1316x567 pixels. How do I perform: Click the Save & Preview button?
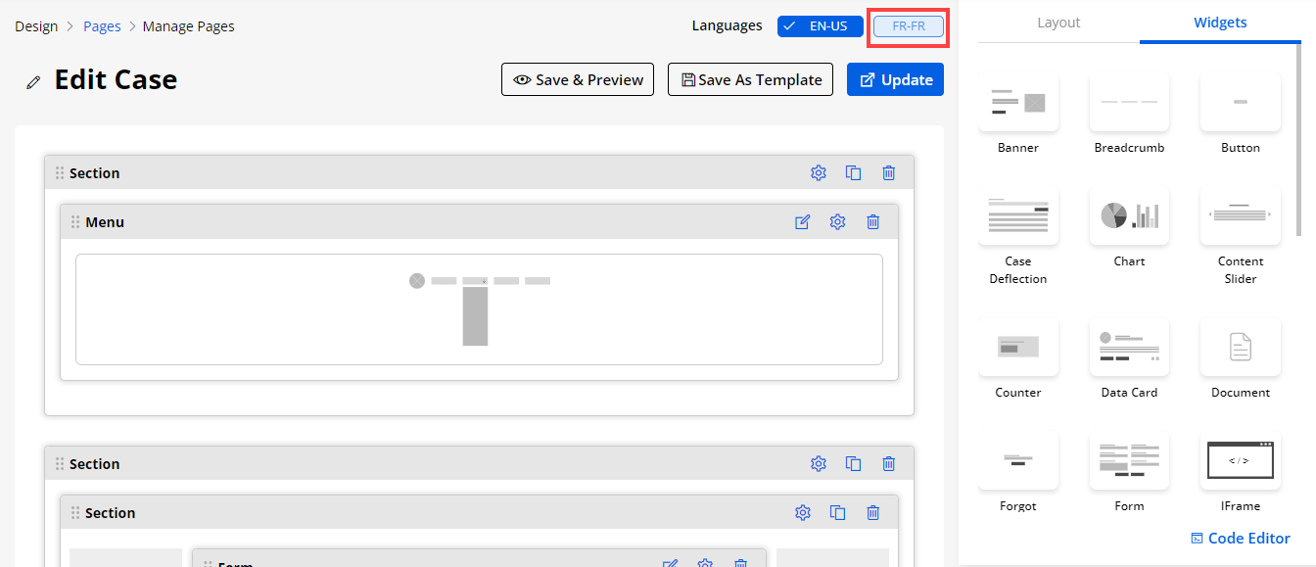coord(578,80)
